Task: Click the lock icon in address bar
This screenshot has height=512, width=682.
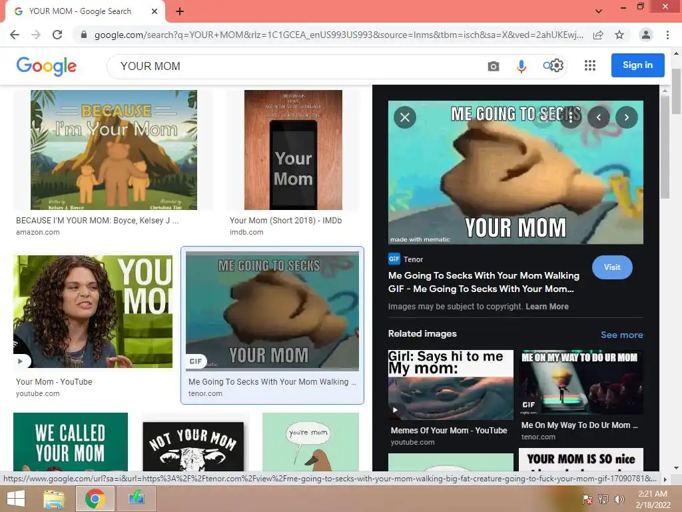Action: tap(84, 35)
